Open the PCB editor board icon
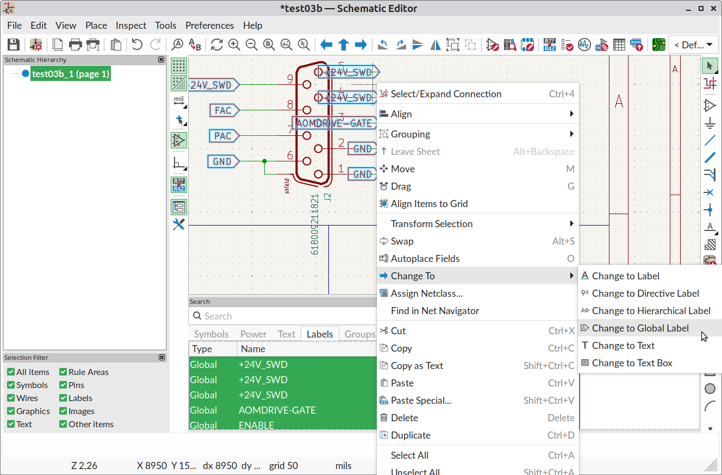 pyautogui.click(x=659, y=45)
